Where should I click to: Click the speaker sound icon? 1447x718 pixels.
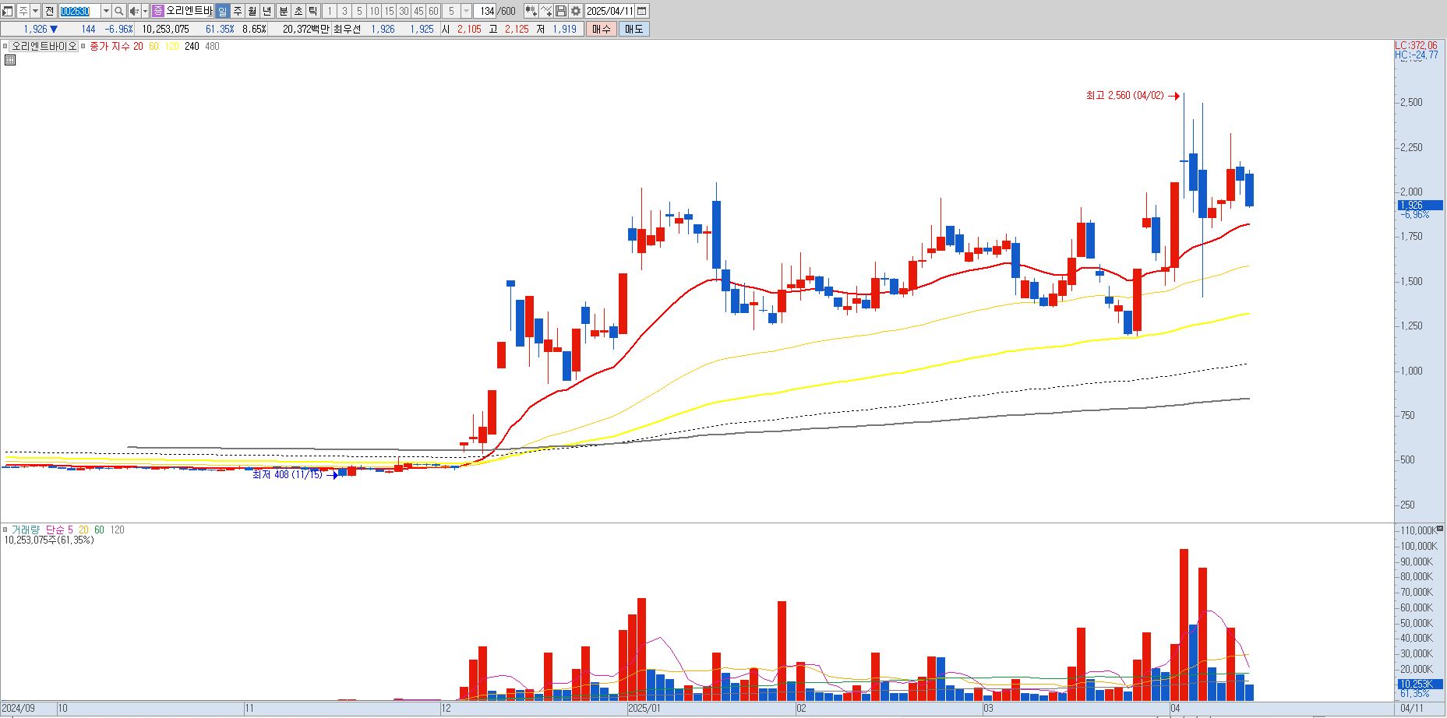[134, 11]
